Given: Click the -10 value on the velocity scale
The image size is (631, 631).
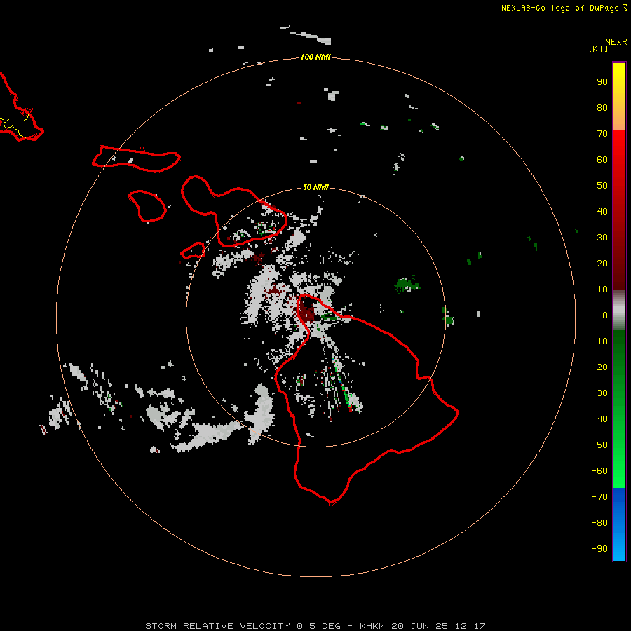Looking at the screenshot, I should click(599, 341).
